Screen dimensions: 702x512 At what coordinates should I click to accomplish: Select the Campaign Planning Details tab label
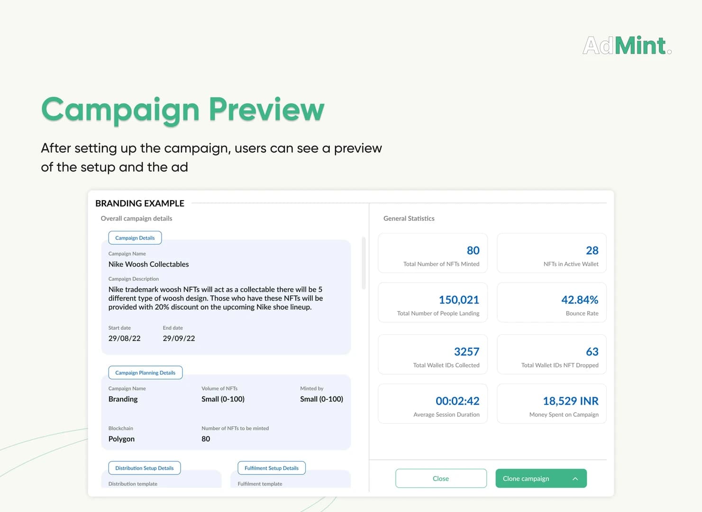point(146,373)
